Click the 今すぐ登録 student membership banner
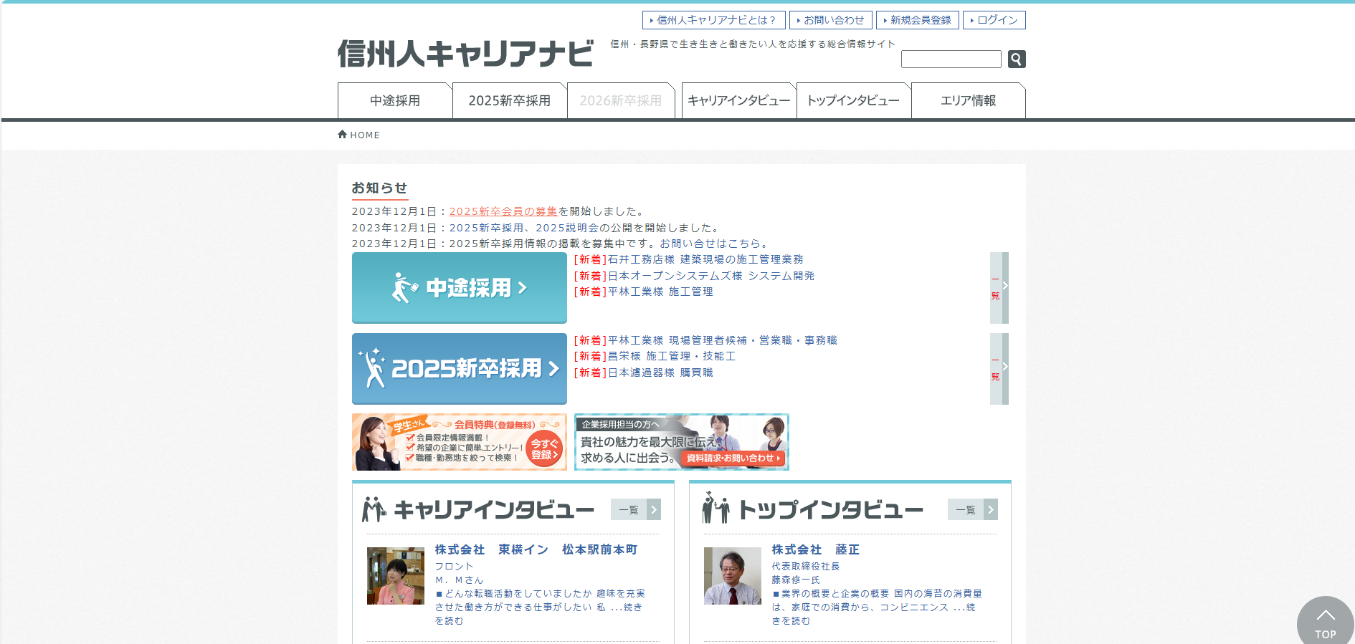The image size is (1355, 644). (x=459, y=442)
